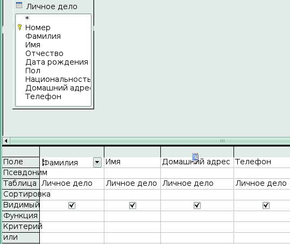Select the Дата рождения field in list

(x=57, y=62)
